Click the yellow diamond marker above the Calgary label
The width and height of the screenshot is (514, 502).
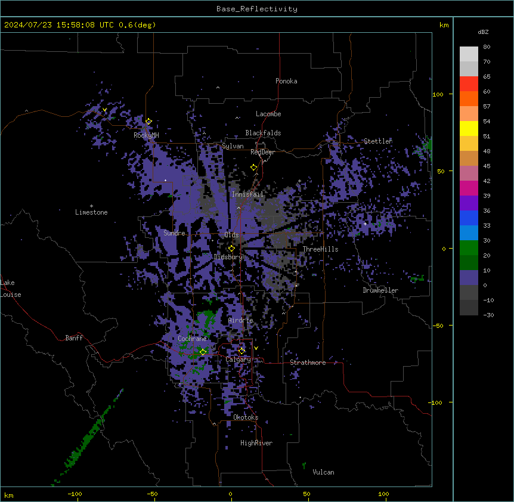point(241,351)
